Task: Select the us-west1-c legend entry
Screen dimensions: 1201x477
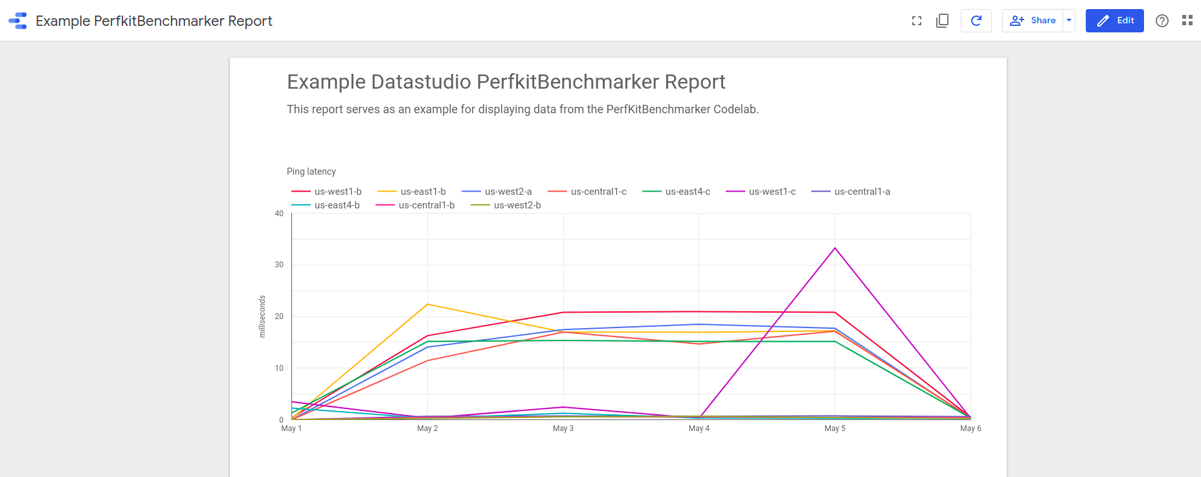Action: 761,192
